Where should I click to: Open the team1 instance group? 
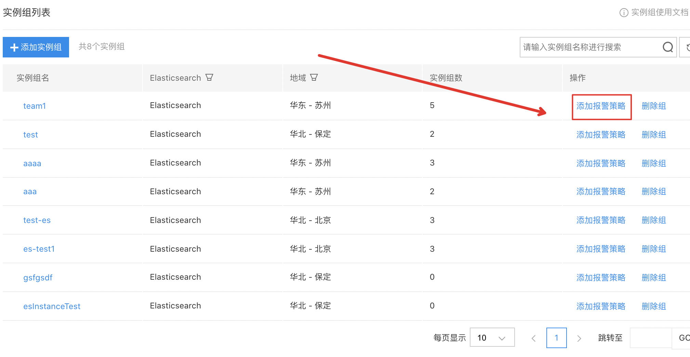click(35, 106)
